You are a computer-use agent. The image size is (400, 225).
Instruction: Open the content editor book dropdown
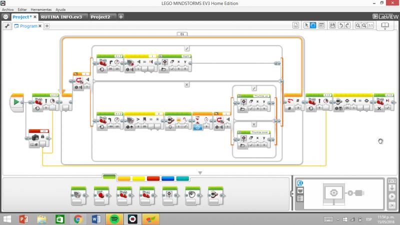[385, 26]
